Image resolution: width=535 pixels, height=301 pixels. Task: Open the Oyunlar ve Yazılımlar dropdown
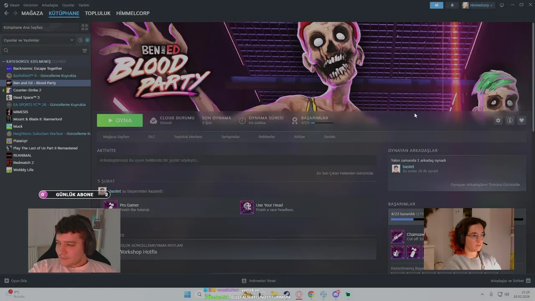38,40
